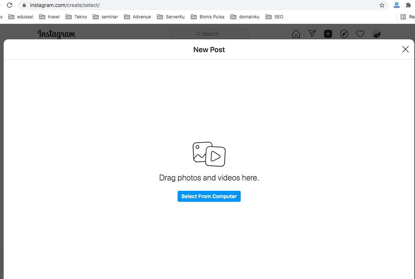The width and height of the screenshot is (415, 279).
Task: Open the SEO bookmark folder
Action: 274,17
